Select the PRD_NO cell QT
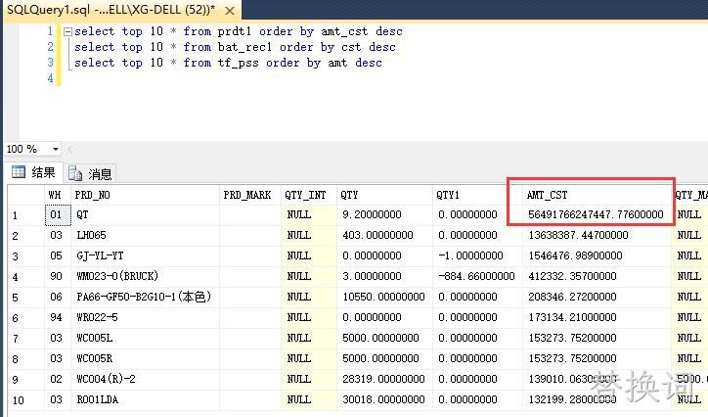 point(146,214)
